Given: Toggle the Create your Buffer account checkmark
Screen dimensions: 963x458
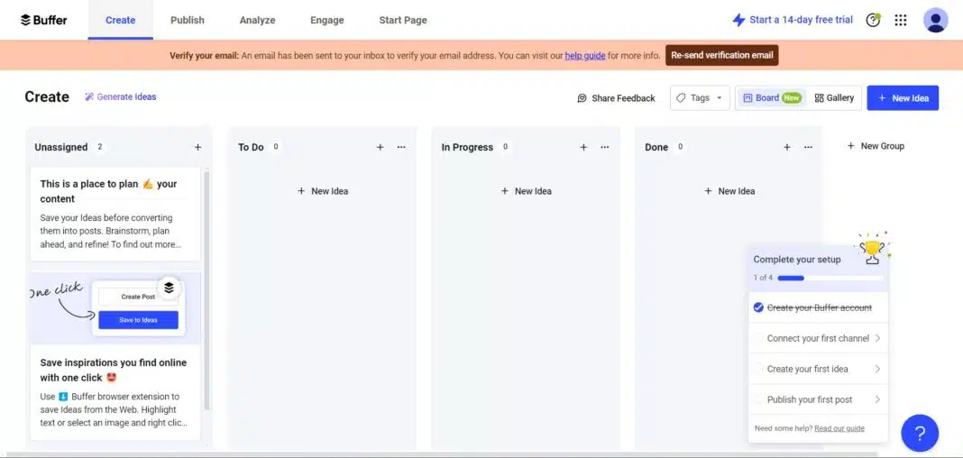Looking at the screenshot, I should pyautogui.click(x=758, y=307).
